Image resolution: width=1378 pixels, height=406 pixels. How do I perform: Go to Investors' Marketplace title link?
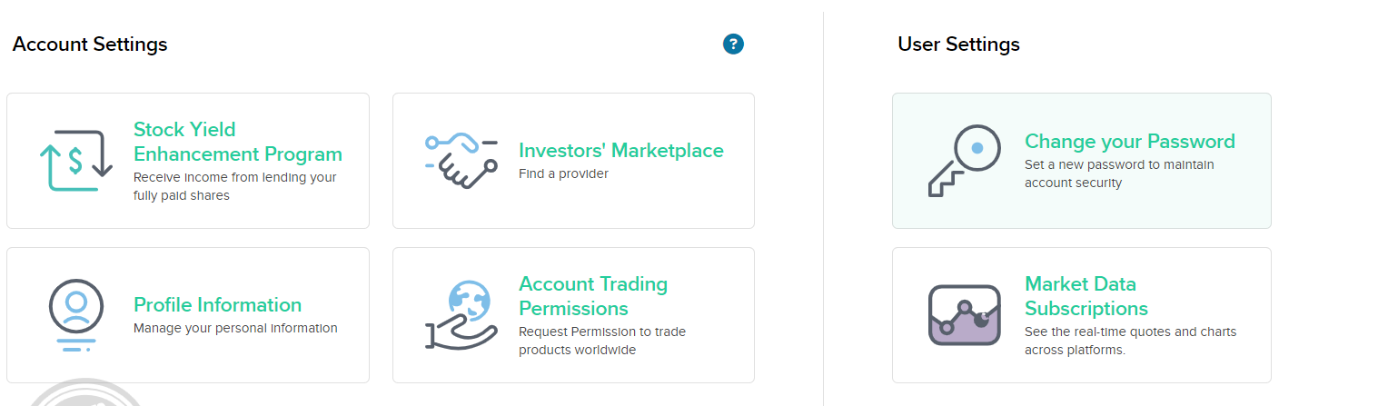click(620, 151)
